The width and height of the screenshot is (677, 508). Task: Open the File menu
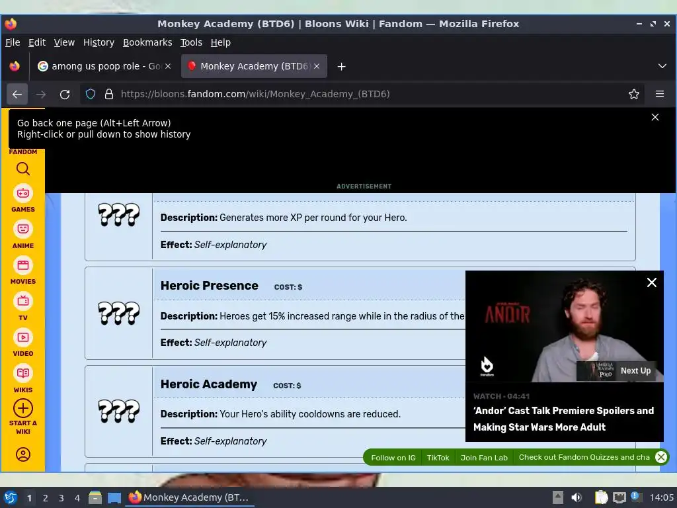(x=13, y=42)
